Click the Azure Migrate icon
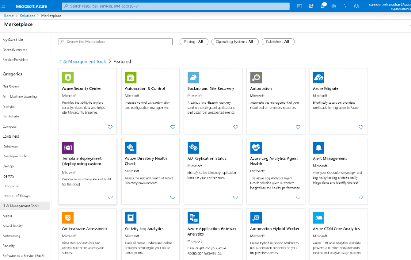 (319, 77)
